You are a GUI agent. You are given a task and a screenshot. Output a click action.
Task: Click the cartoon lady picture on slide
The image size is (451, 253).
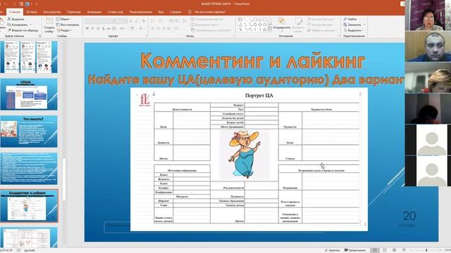245,155
